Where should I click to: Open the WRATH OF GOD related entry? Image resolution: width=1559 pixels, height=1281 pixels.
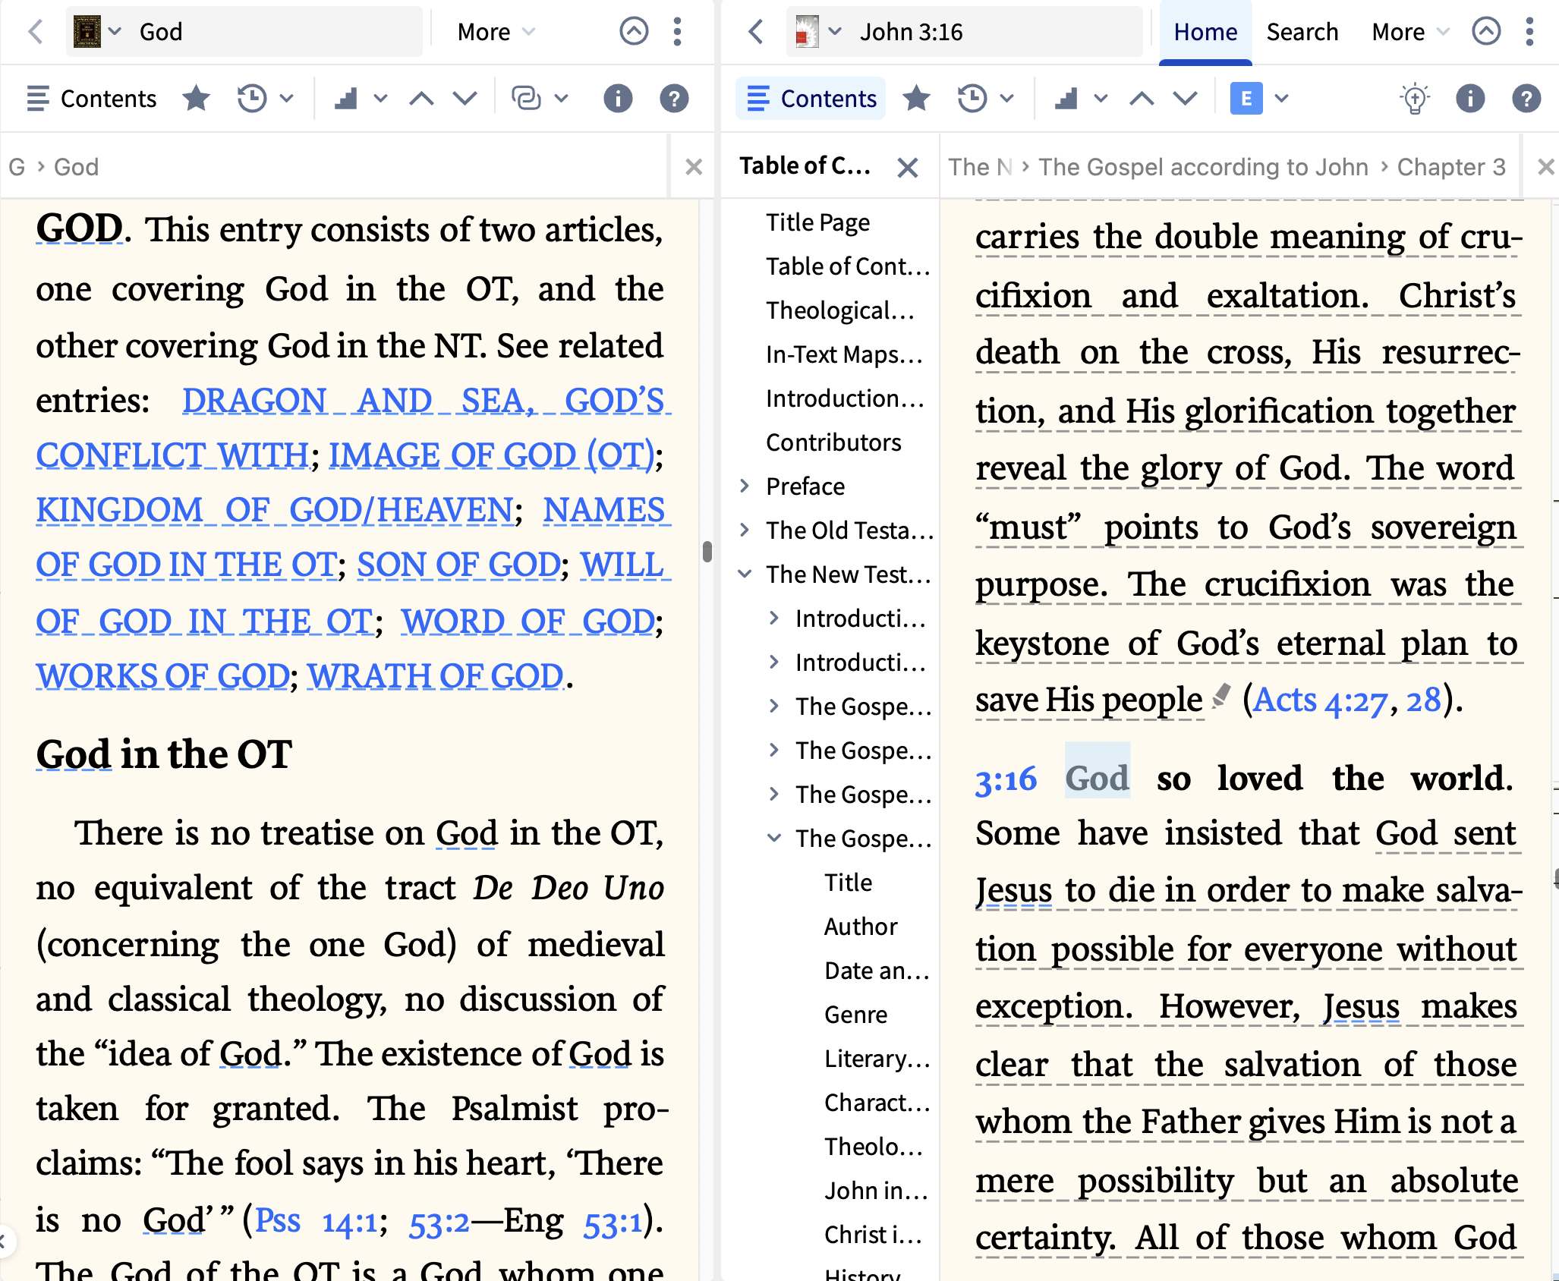[x=436, y=676]
